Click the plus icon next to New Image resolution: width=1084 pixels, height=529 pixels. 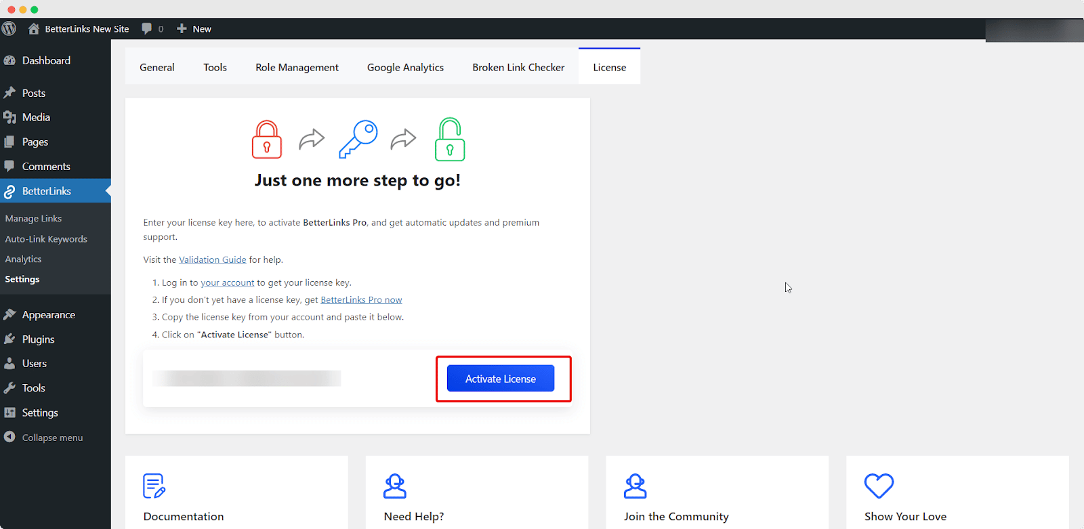tap(182, 28)
